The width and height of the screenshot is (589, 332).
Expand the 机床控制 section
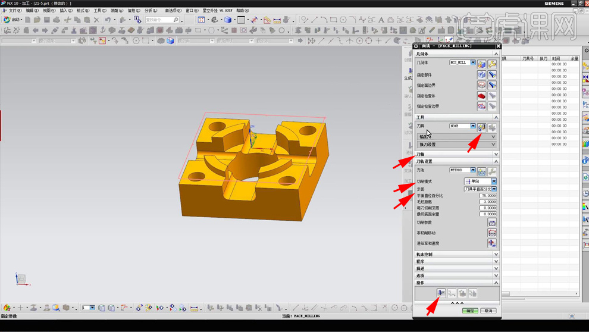[457, 254]
